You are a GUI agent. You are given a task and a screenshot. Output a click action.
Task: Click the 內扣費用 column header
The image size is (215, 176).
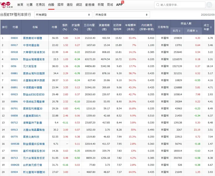(147, 27)
